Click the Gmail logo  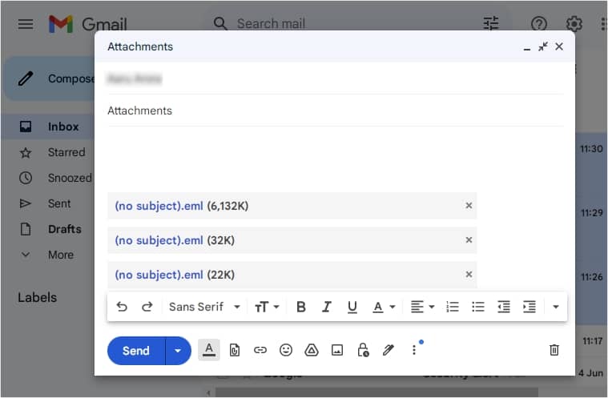(87, 24)
